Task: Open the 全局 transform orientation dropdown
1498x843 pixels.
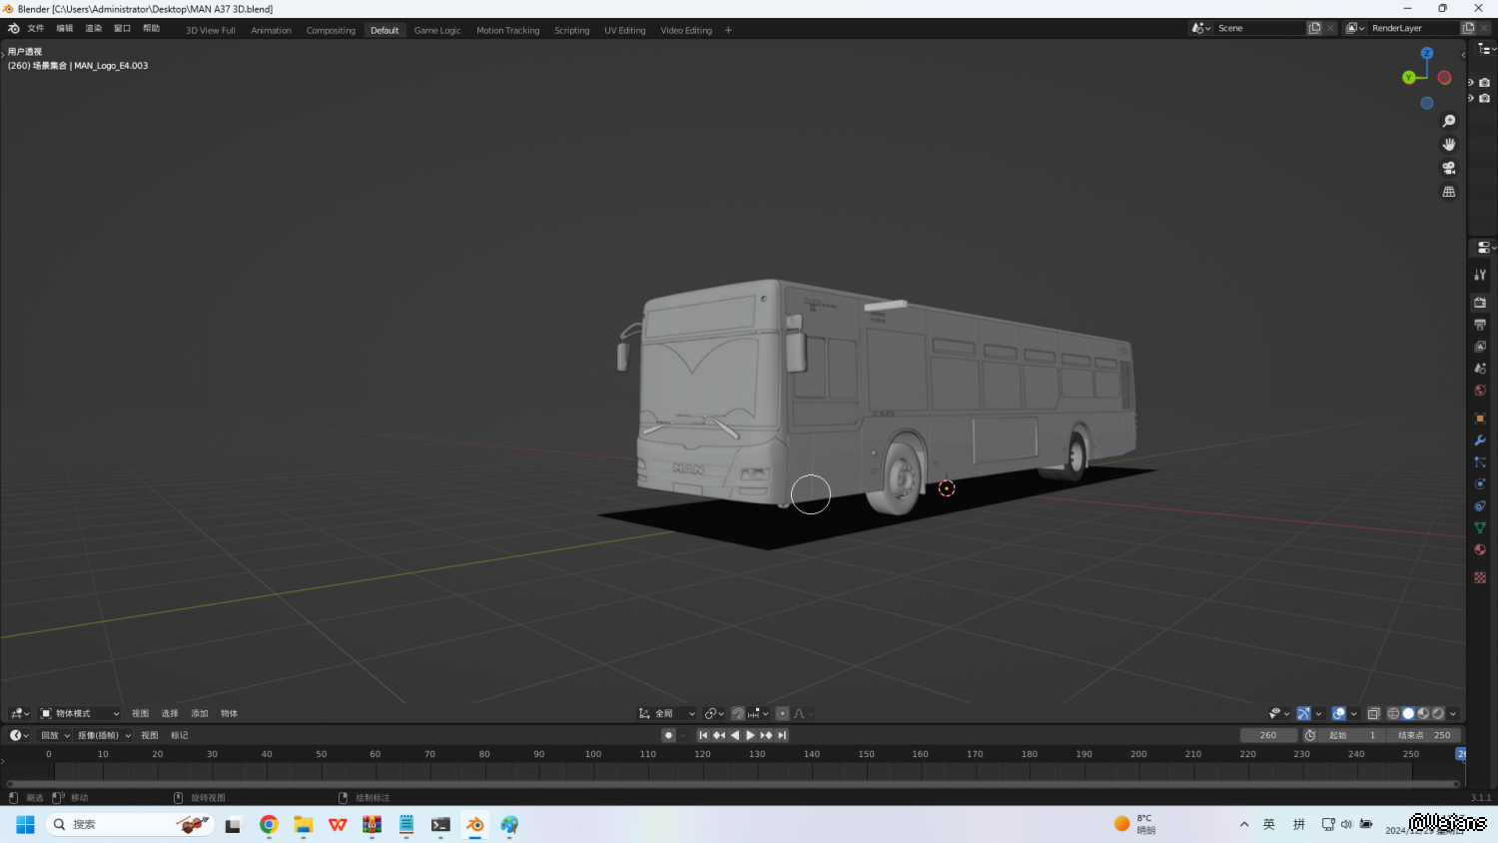Action: [667, 713]
